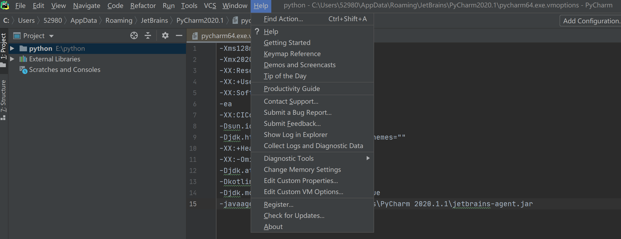621x239 pixels.
Task: Open the Edit menu
Action: click(38, 6)
